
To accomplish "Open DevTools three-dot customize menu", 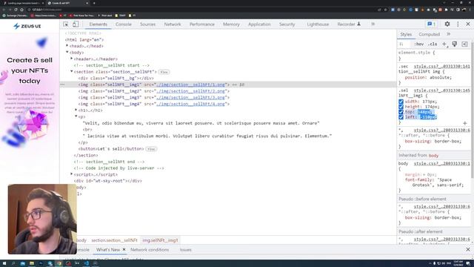I will pyautogui.click(x=458, y=24).
